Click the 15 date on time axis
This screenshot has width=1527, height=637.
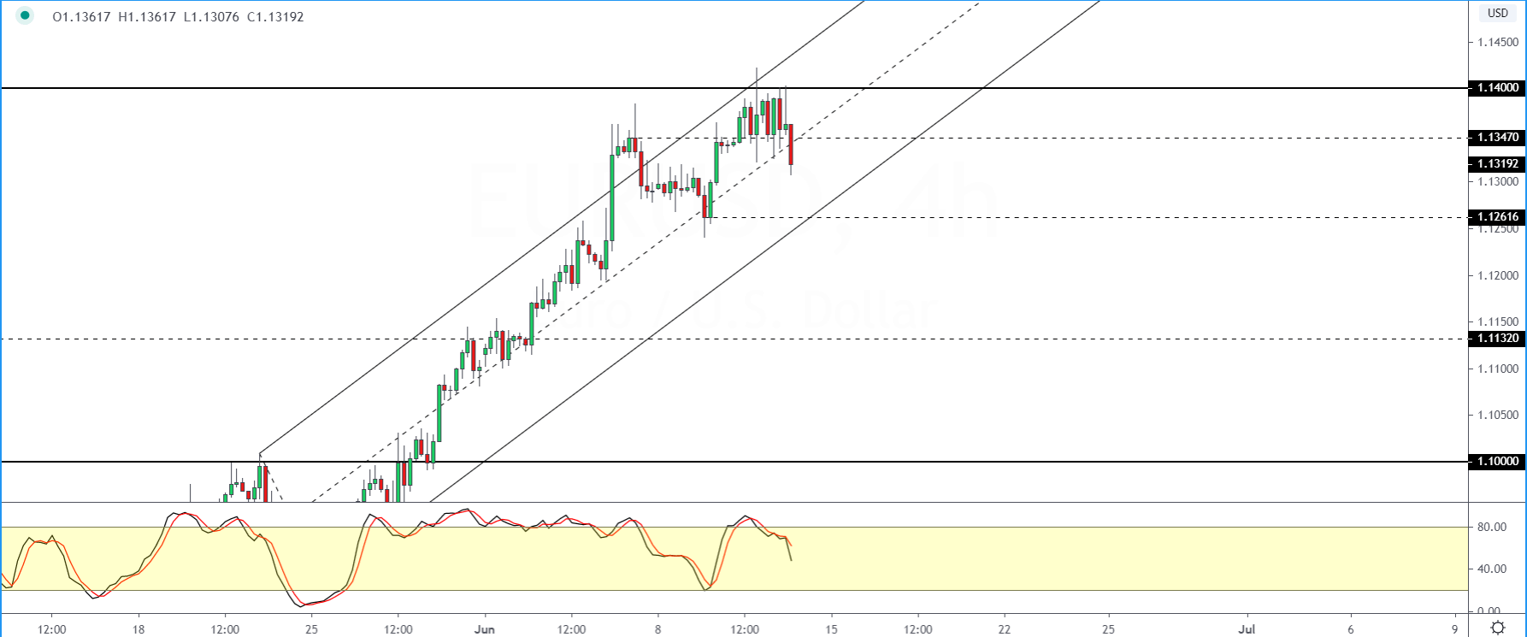pos(831,629)
